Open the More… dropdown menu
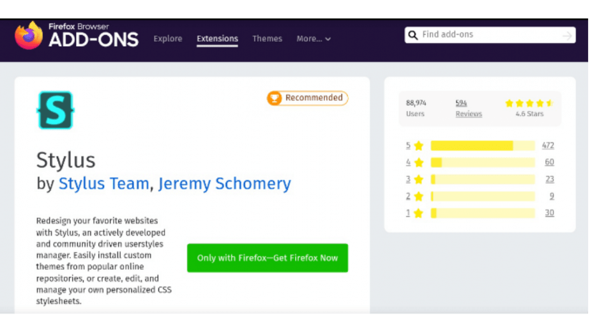 (x=314, y=39)
